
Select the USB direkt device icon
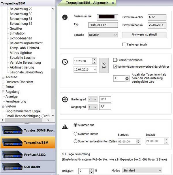point(12,167)
